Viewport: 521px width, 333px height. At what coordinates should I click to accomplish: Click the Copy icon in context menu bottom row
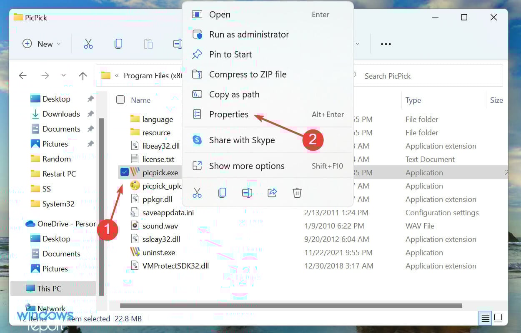point(222,192)
